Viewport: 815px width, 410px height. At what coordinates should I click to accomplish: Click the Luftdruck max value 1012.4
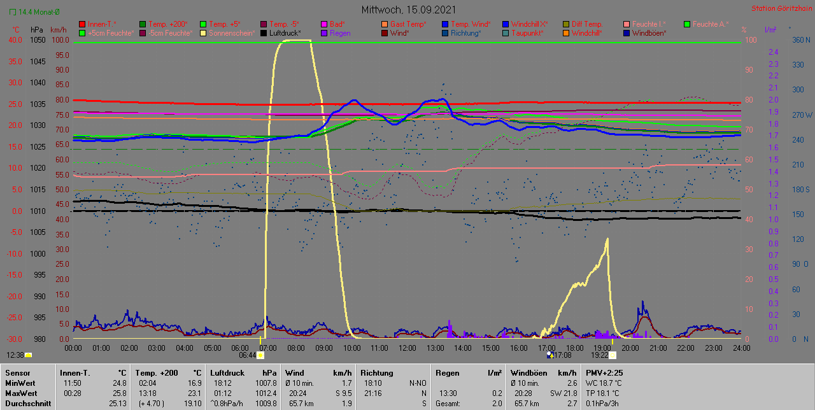266,393
